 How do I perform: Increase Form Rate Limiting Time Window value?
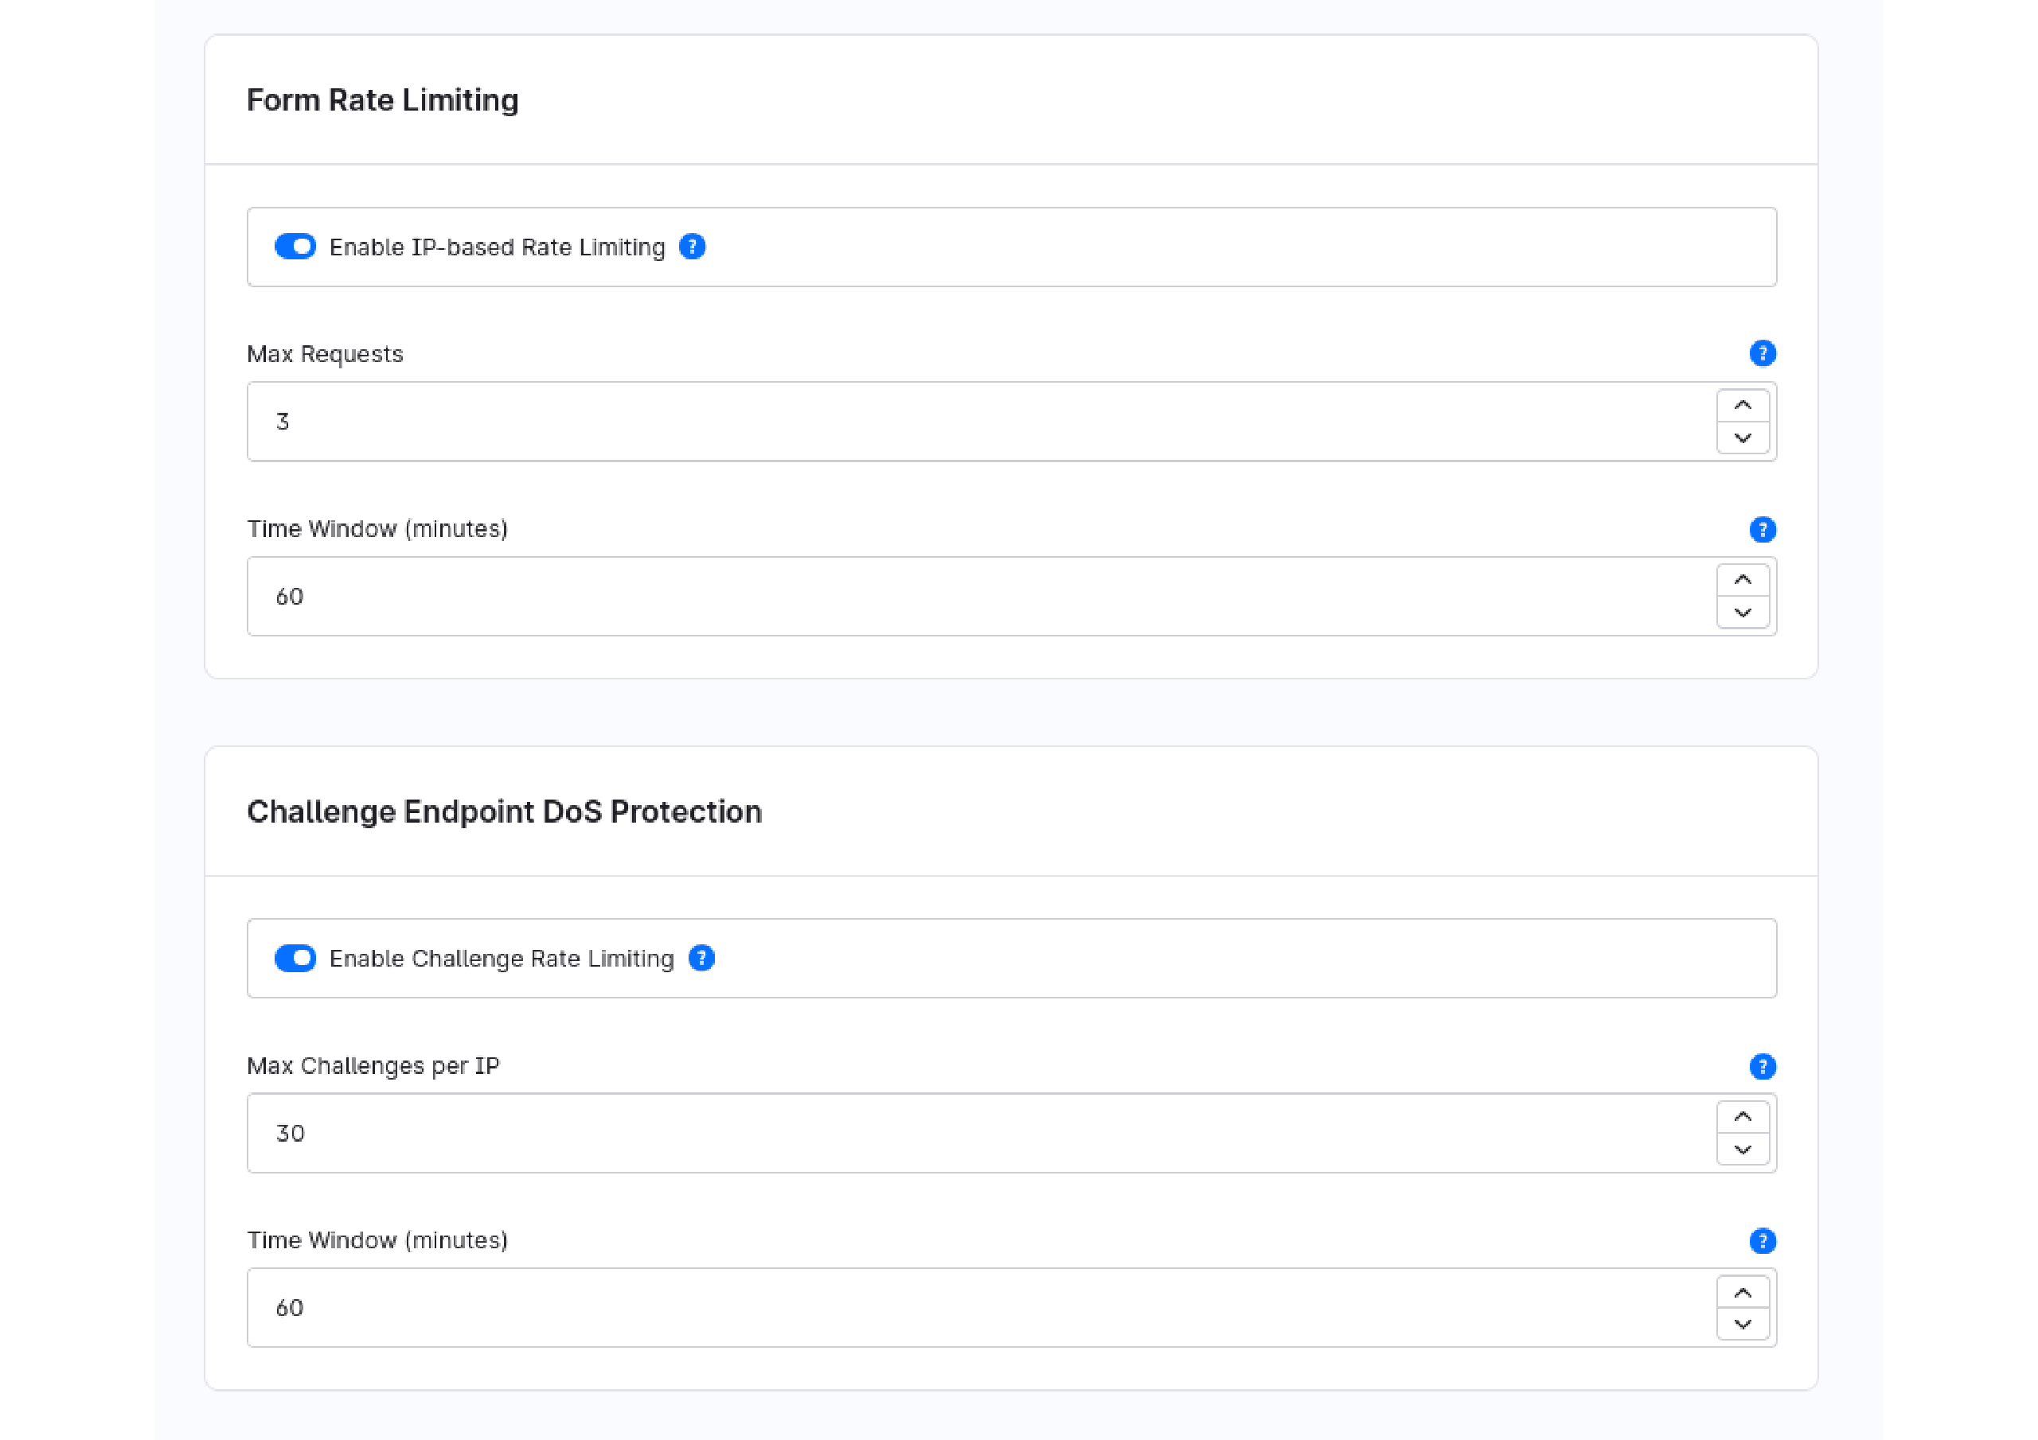(1743, 580)
